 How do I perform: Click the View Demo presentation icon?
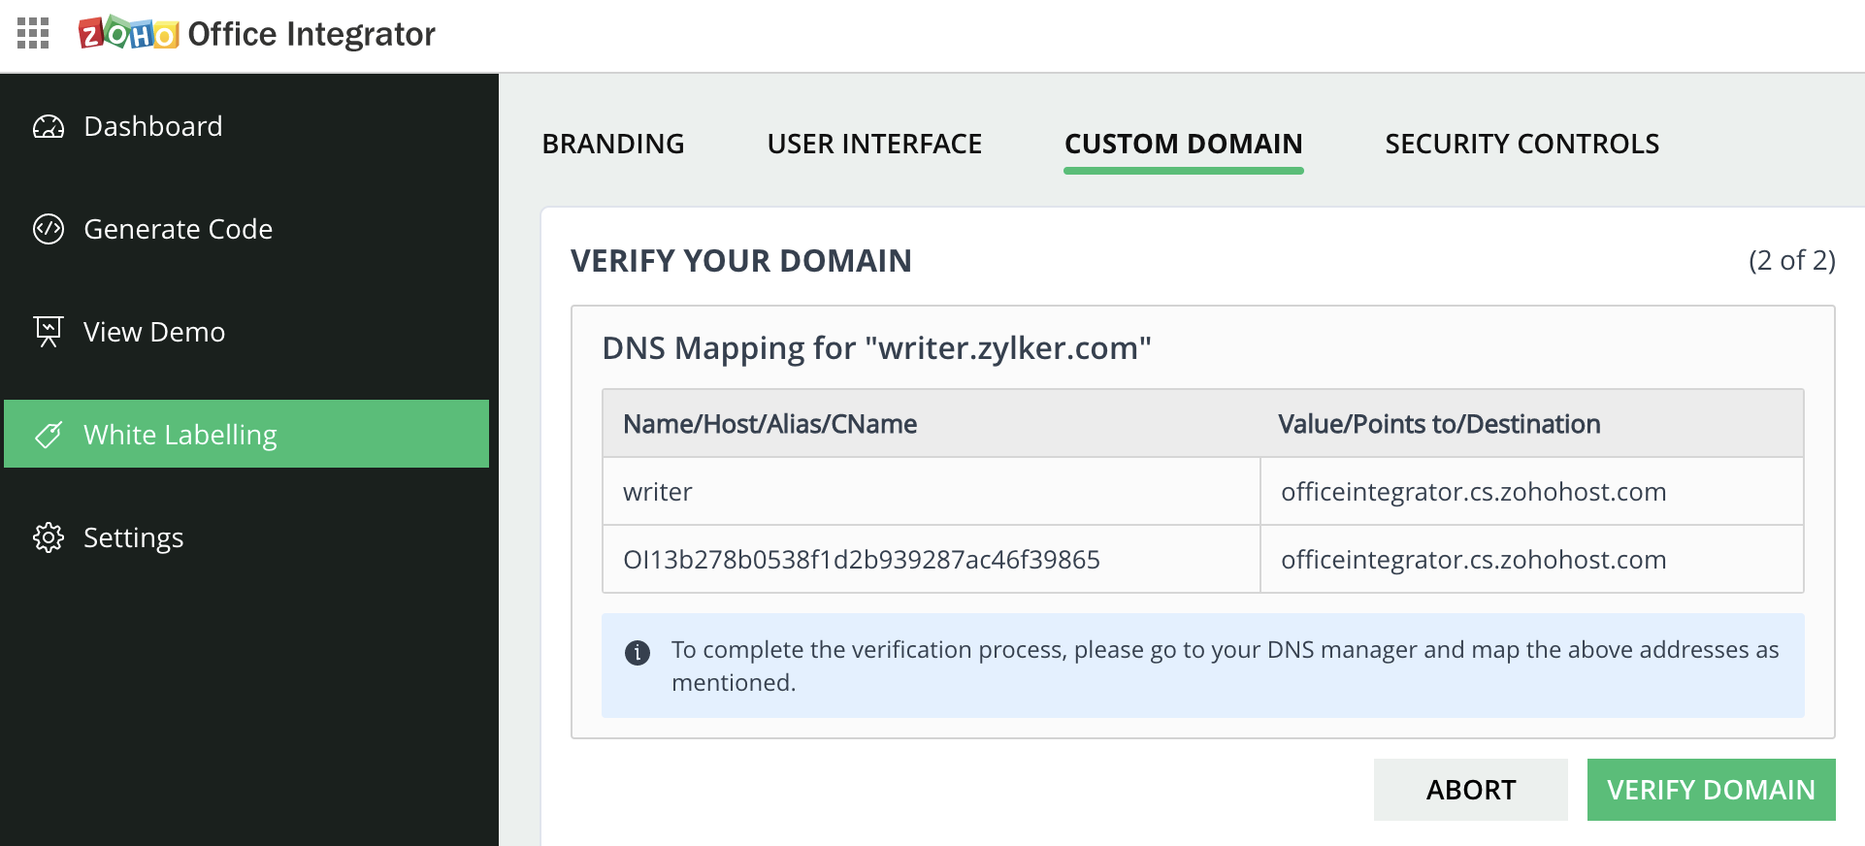(x=49, y=332)
